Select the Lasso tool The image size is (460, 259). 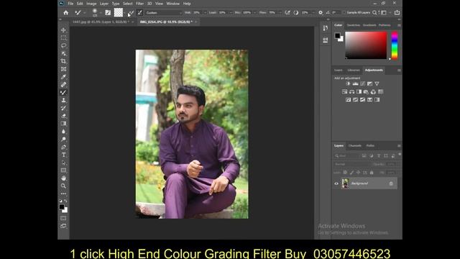[x=63, y=46]
